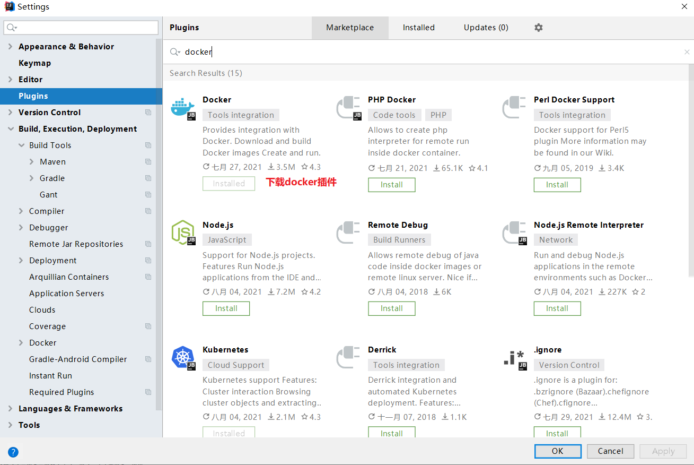Click project-level icon beside Remote Jar Repositories
694x465 pixels.
click(x=148, y=244)
